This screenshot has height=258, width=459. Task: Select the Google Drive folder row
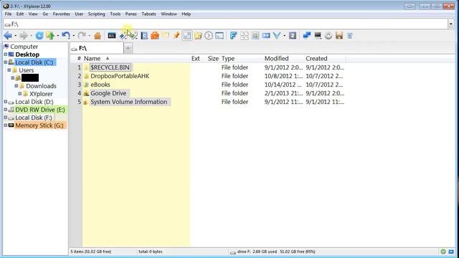click(x=108, y=93)
